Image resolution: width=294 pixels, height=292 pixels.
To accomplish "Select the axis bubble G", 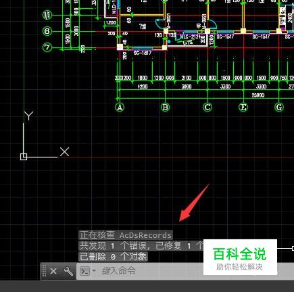I will click(x=279, y=107).
